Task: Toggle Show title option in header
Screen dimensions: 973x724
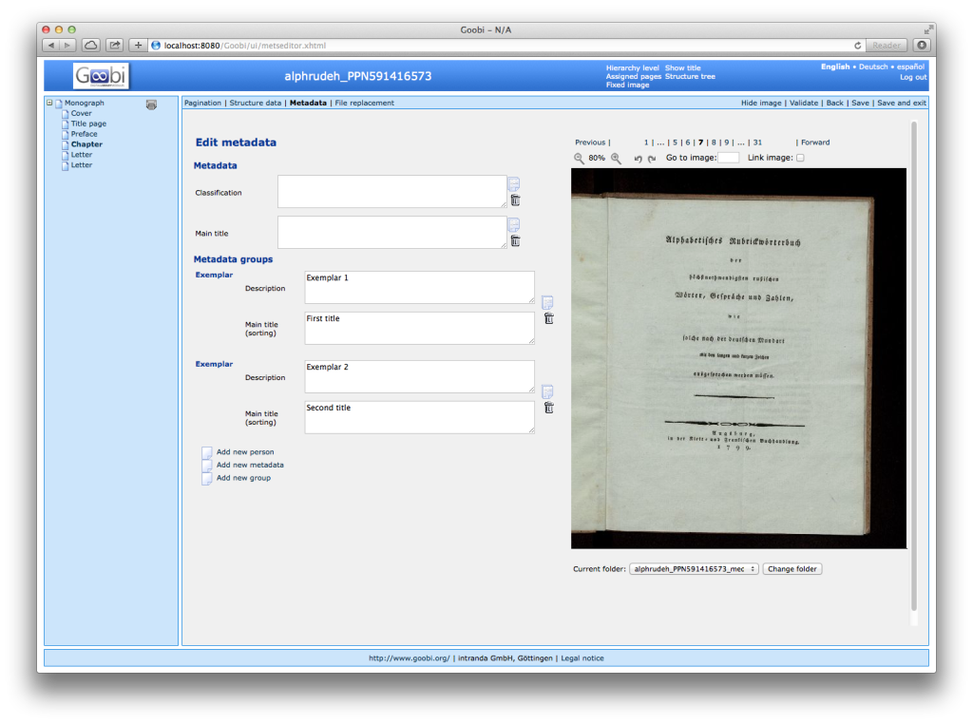Action: tap(682, 68)
